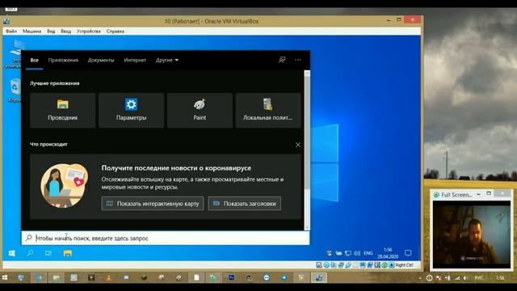Open the Вид menu in VirtualBox
Viewport: 517px width, 291px height.
tap(51, 31)
